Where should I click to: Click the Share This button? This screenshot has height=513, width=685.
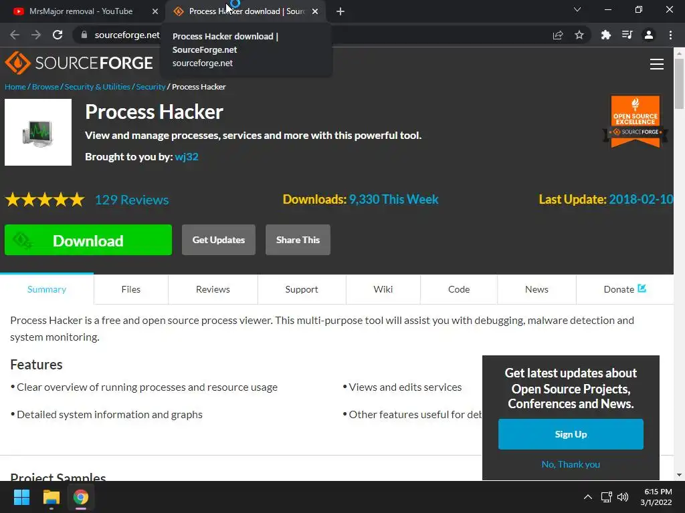pyautogui.click(x=298, y=240)
